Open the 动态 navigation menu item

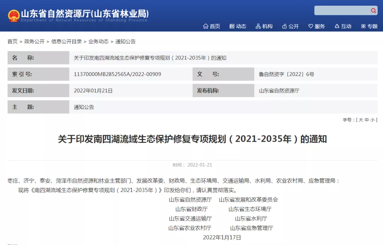[238, 26]
